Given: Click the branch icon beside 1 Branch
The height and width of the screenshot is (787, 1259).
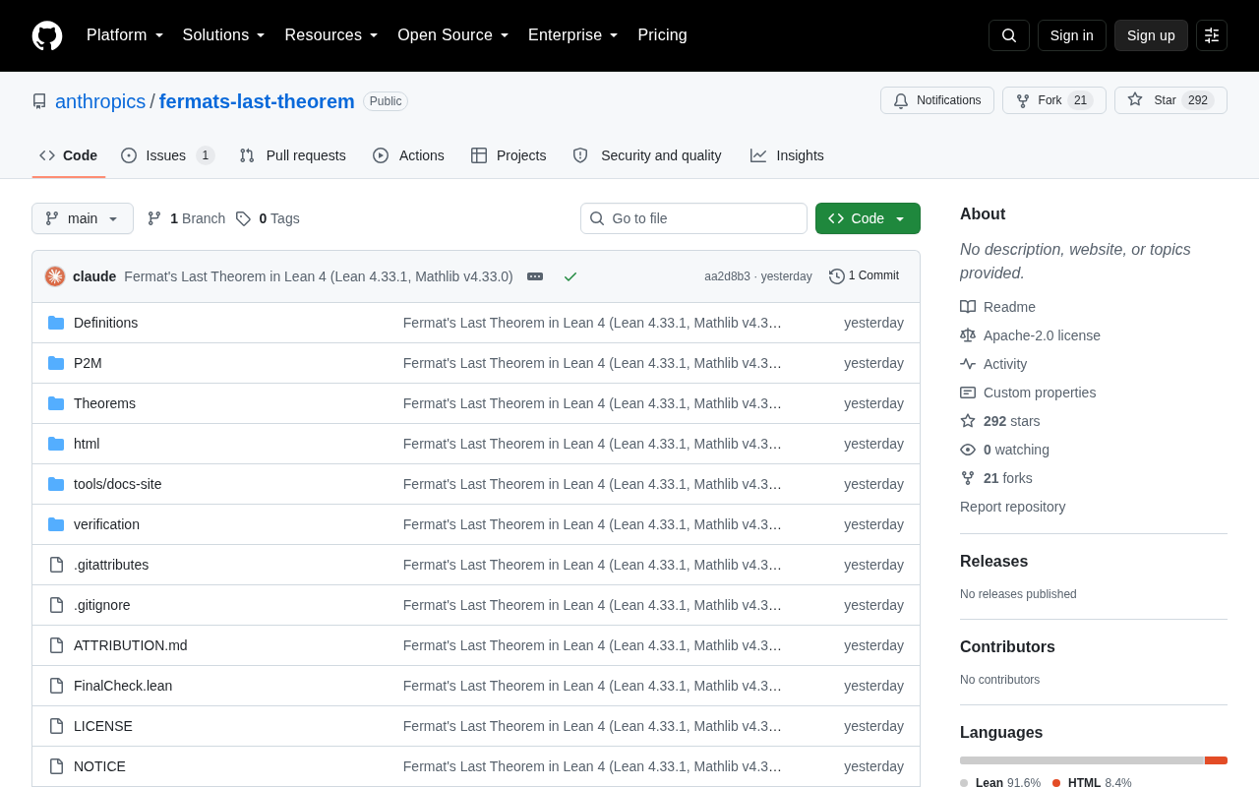Looking at the screenshot, I should click(x=154, y=218).
